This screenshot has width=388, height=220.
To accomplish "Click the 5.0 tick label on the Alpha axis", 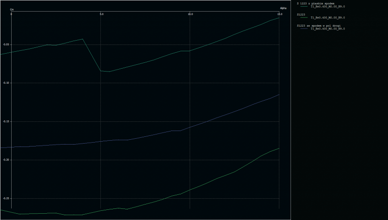I will tap(101, 15).
